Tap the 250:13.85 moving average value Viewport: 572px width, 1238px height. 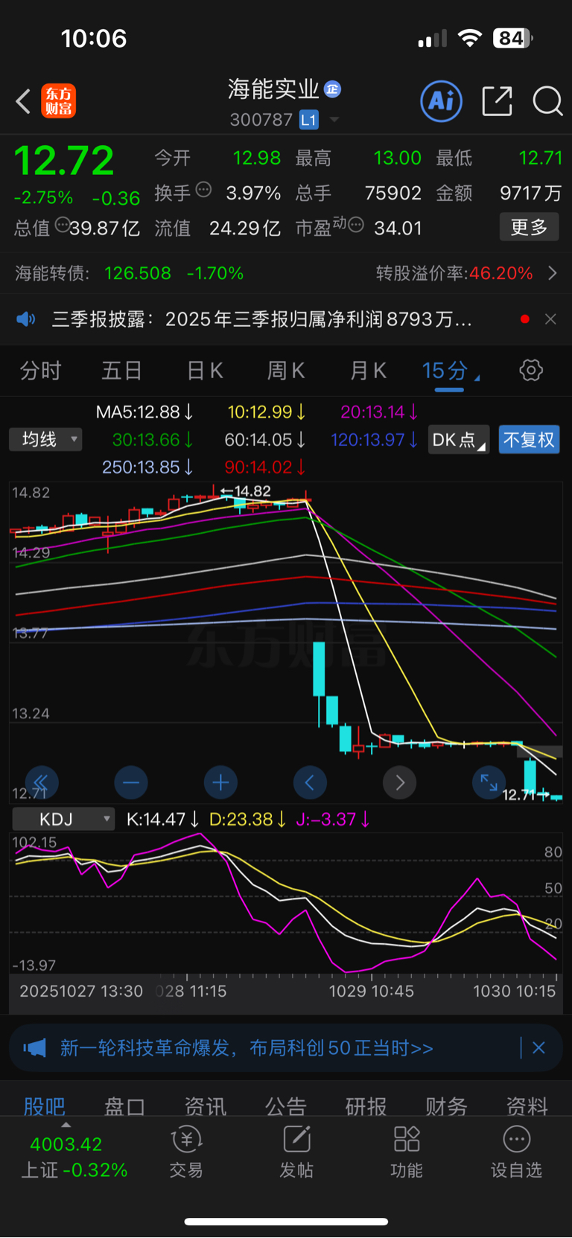pos(147,468)
